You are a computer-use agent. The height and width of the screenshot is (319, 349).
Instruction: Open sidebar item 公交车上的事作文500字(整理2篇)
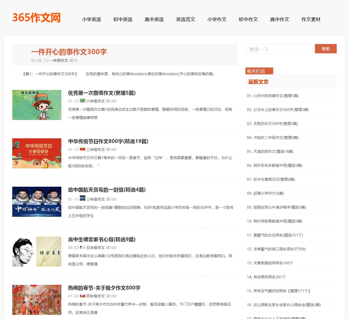[281, 110]
